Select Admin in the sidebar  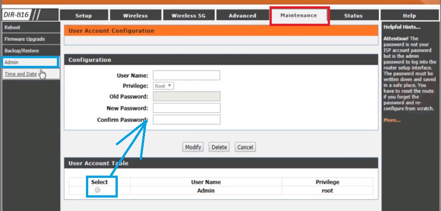click(x=30, y=62)
